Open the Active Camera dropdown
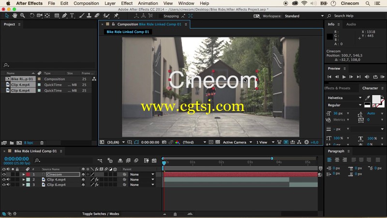The height and width of the screenshot is (218, 387). pyautogui.click(x=238, y=142)
